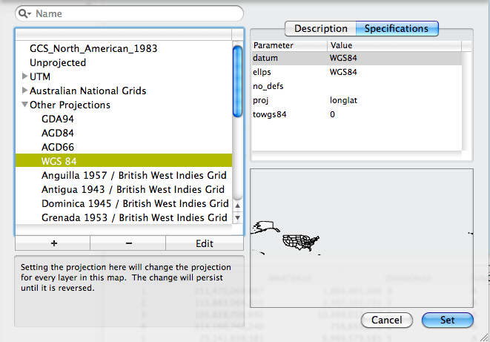This screenshot has width=490, height=342.
Task: Select GDA94 in Other Projections
Action: pyautogui.click(x=58, y=119)
